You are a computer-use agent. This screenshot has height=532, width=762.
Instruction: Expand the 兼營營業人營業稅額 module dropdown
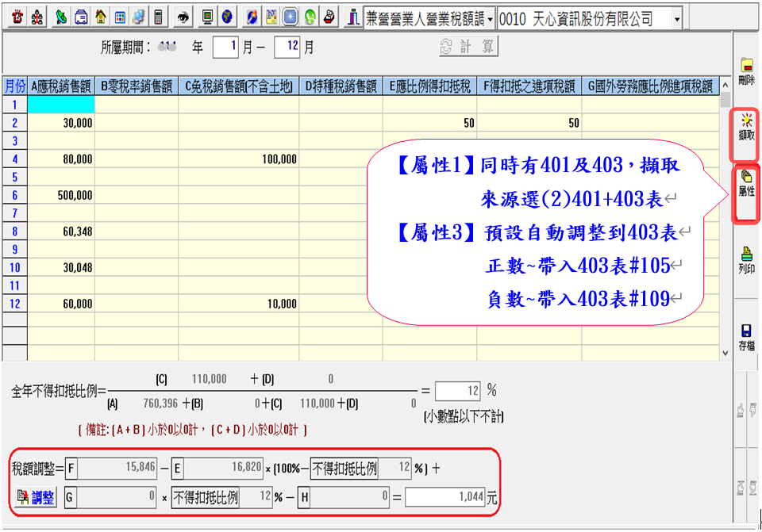point(491,18)
